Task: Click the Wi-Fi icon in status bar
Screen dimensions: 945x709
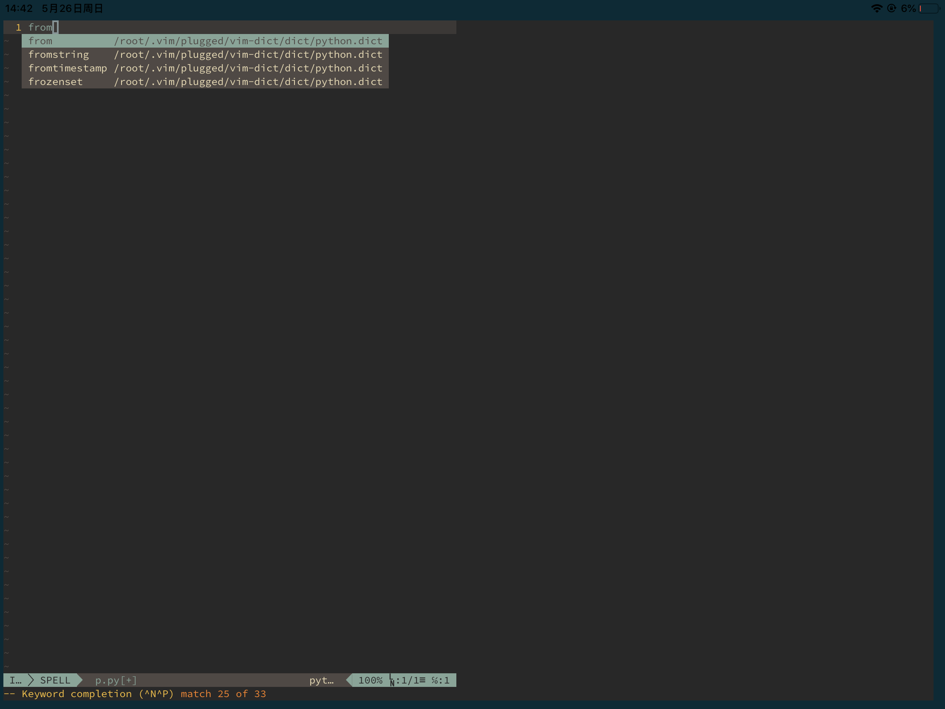Action: tap(876, 9)
